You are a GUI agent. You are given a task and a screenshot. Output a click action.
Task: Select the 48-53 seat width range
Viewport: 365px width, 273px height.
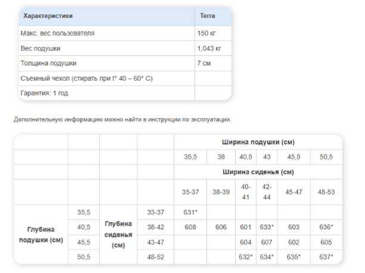pos(324,192)
